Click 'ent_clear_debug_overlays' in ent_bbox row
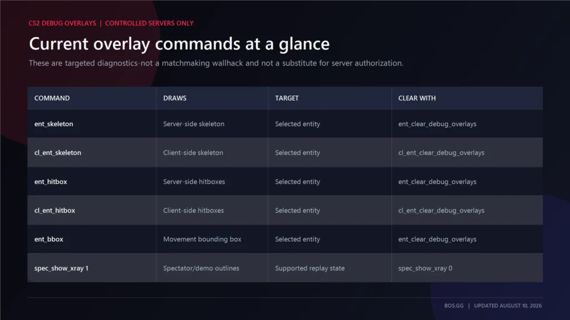 (x=438, y=239)
